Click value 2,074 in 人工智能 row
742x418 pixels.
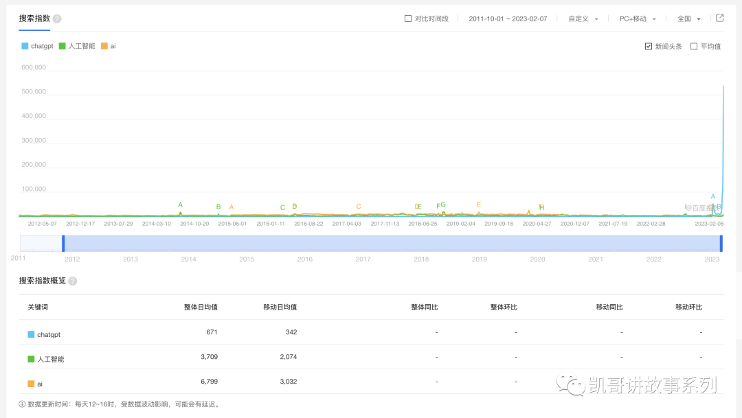click(288, 356)
